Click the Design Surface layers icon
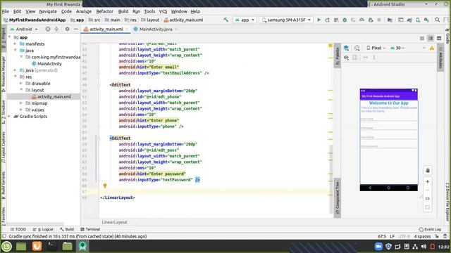451x253 pixels. (x=346, y=48)
